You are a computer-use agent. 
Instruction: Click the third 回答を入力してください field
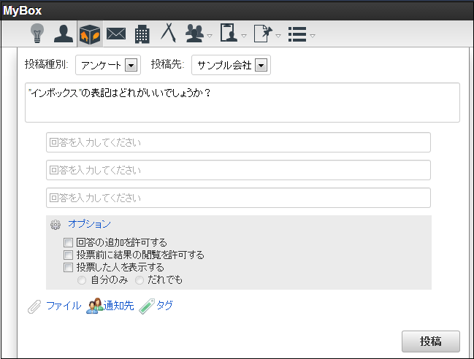pos(238,198)
